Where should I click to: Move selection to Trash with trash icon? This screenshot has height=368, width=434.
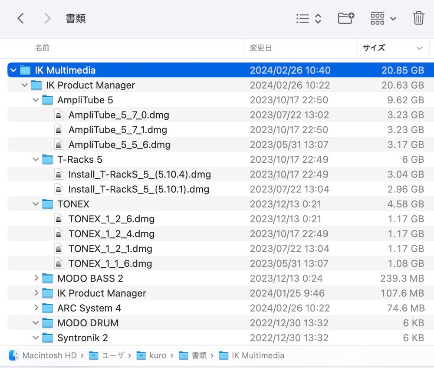(x=418, y=18)
